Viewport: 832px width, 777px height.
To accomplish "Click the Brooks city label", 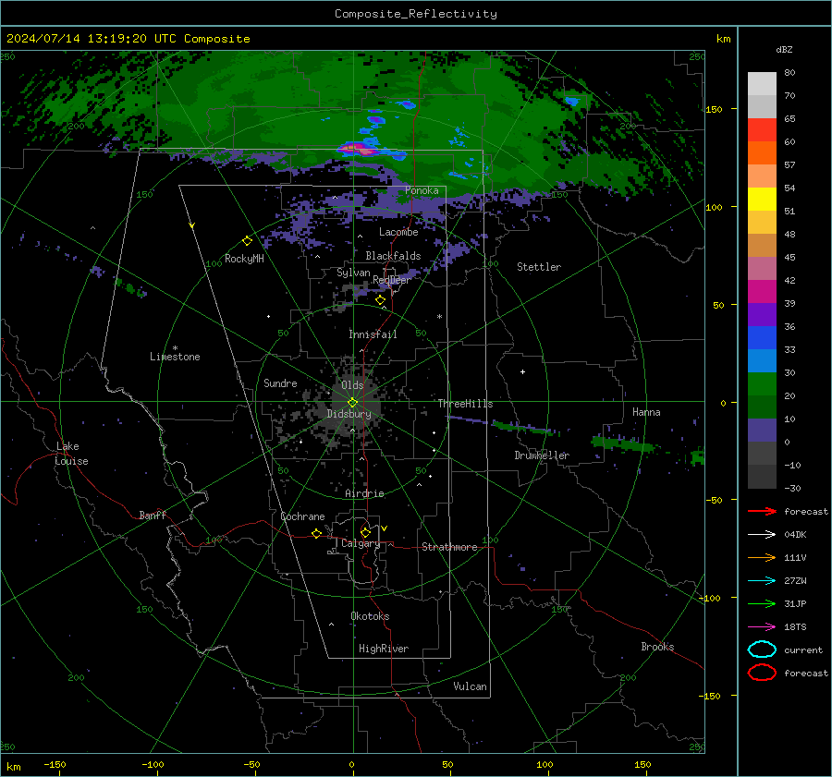I will [x=657, y=647].
